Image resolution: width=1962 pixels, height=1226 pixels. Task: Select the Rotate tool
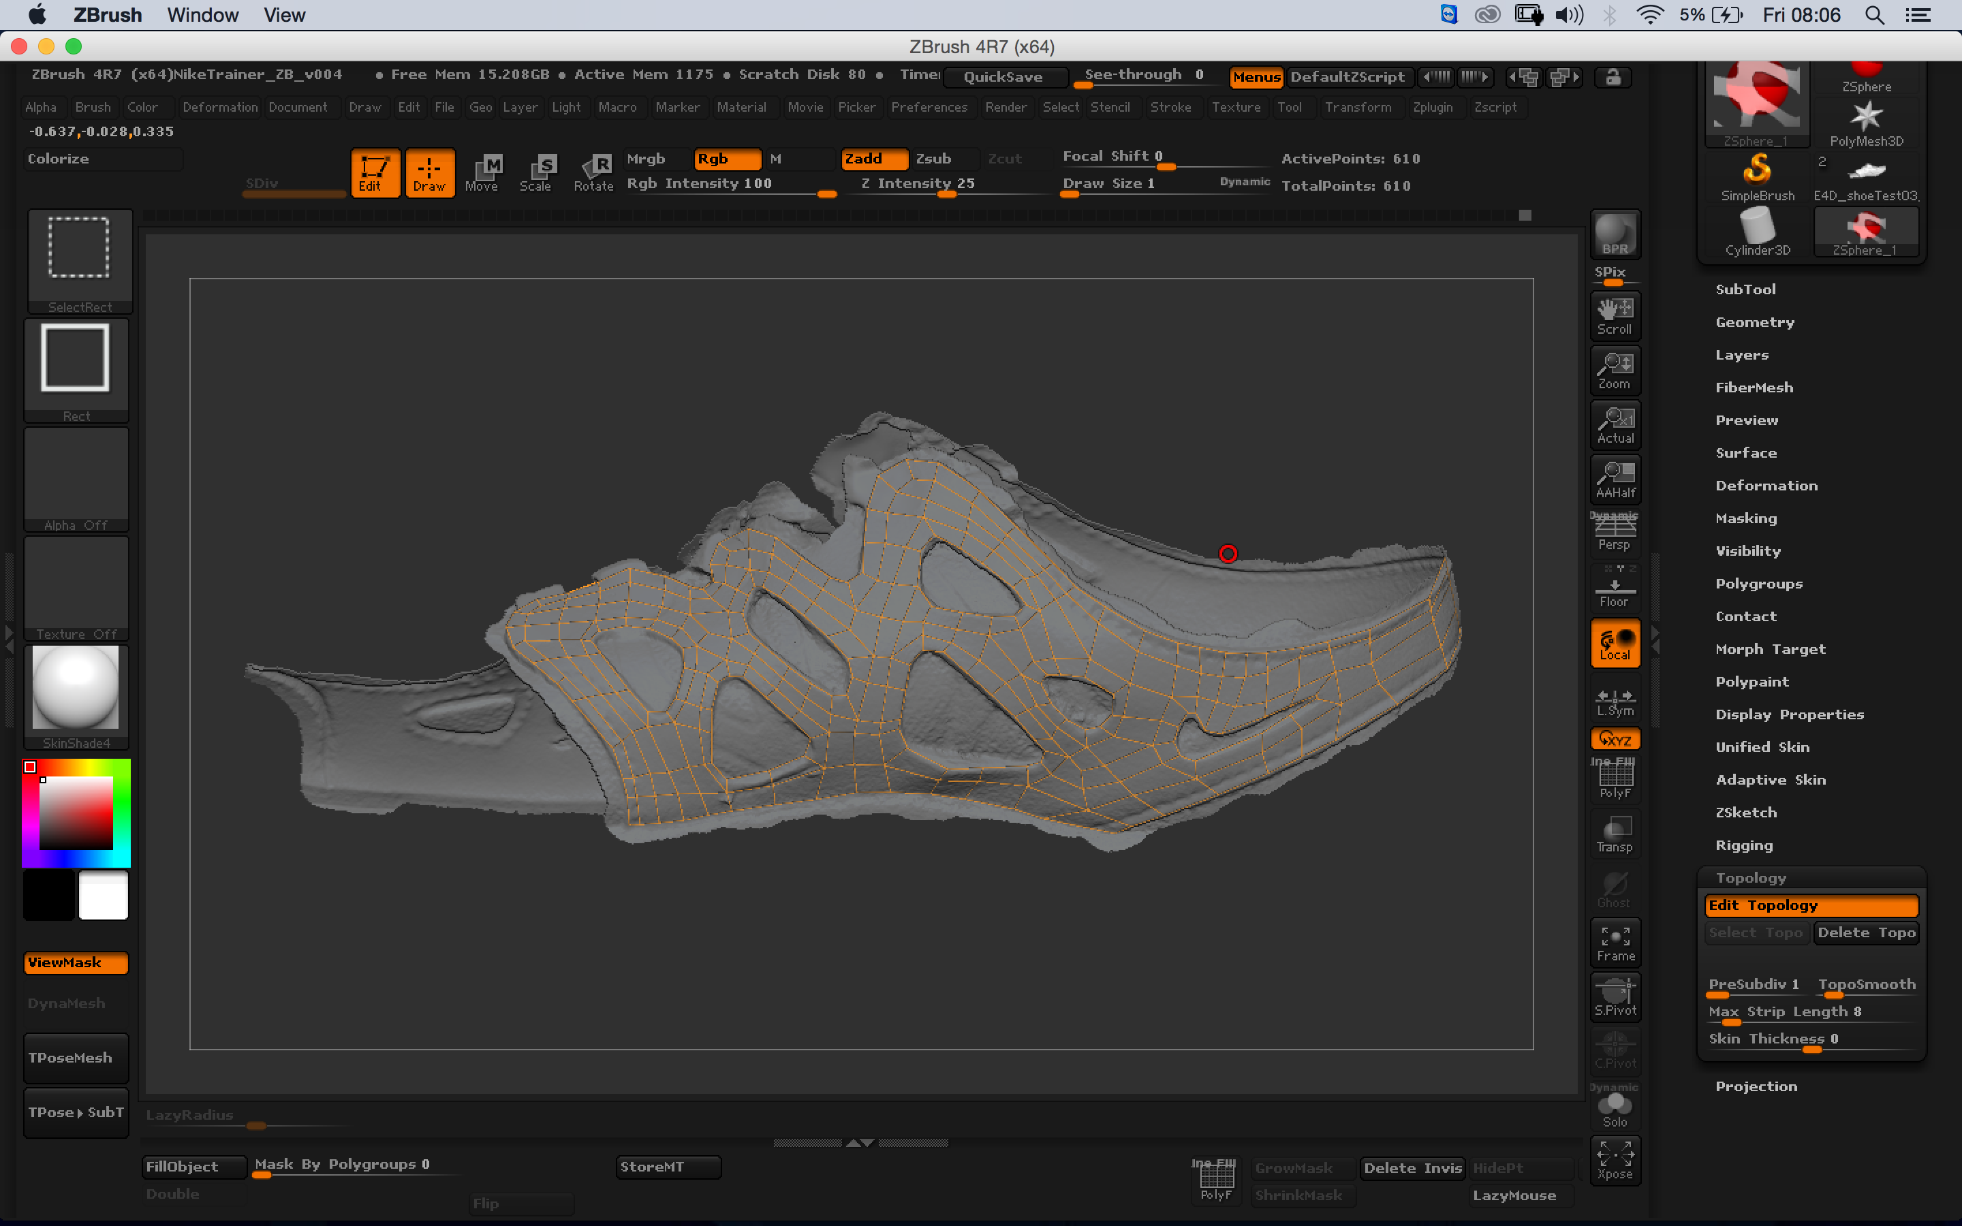(x=593, y=173)
